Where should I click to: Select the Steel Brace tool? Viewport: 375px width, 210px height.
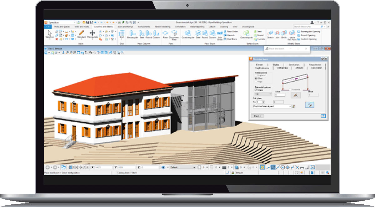tap(230, 38)
